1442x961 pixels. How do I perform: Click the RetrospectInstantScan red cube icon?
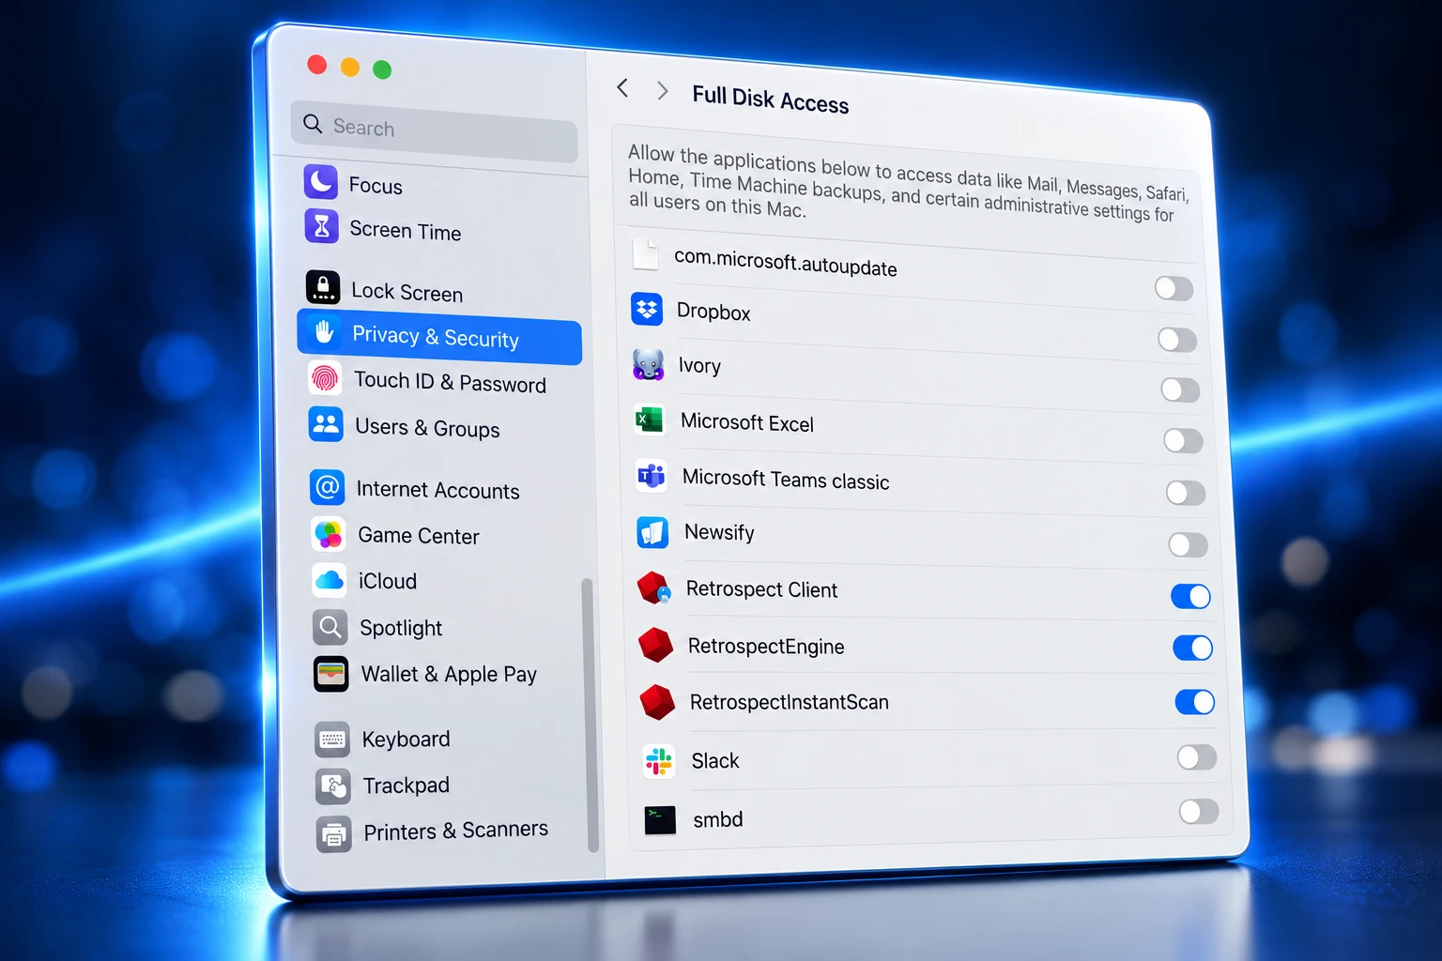pyautogui.click(x=657, y=702)
